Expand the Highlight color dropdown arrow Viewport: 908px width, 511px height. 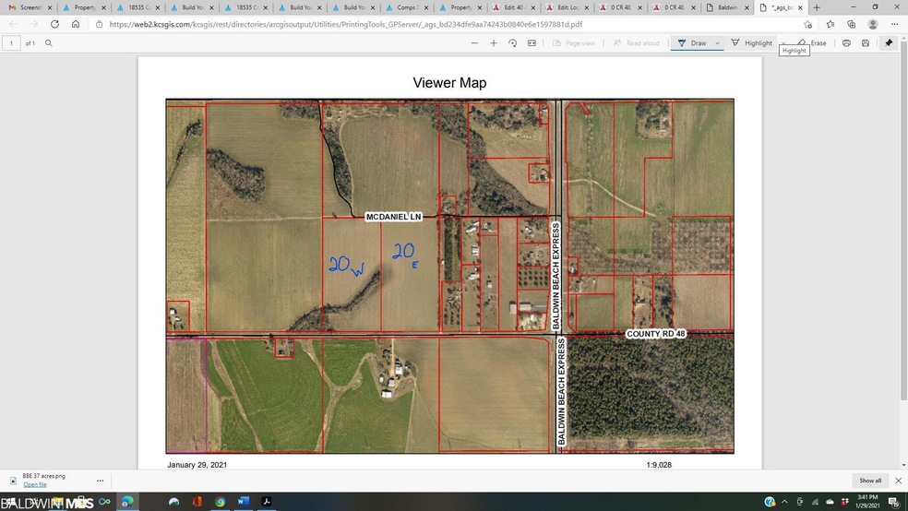click(x=783, y=42)
